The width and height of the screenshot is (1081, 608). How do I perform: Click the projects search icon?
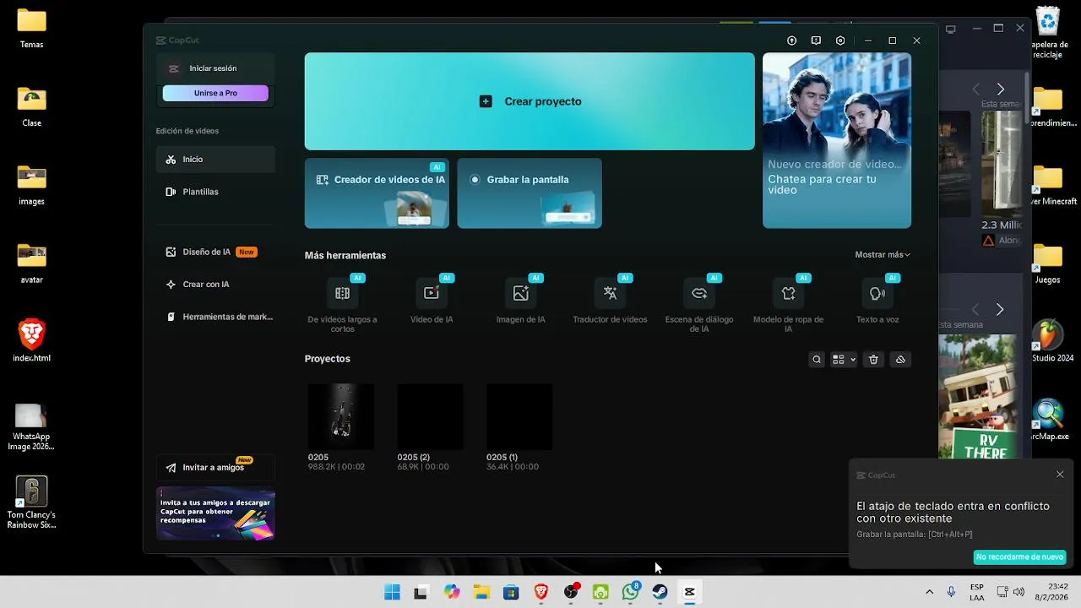tap(817, 360)
